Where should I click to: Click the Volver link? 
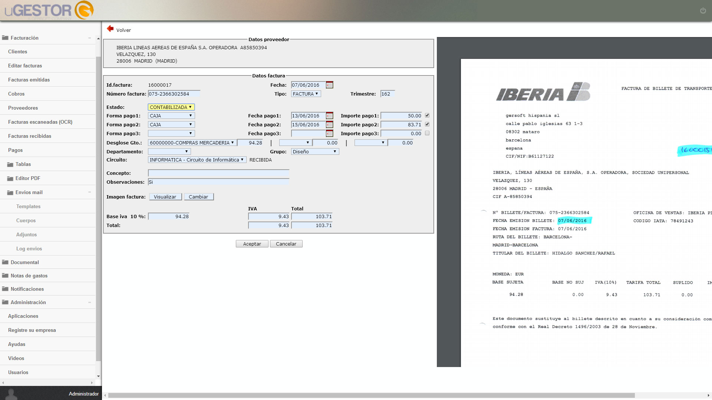123,30
